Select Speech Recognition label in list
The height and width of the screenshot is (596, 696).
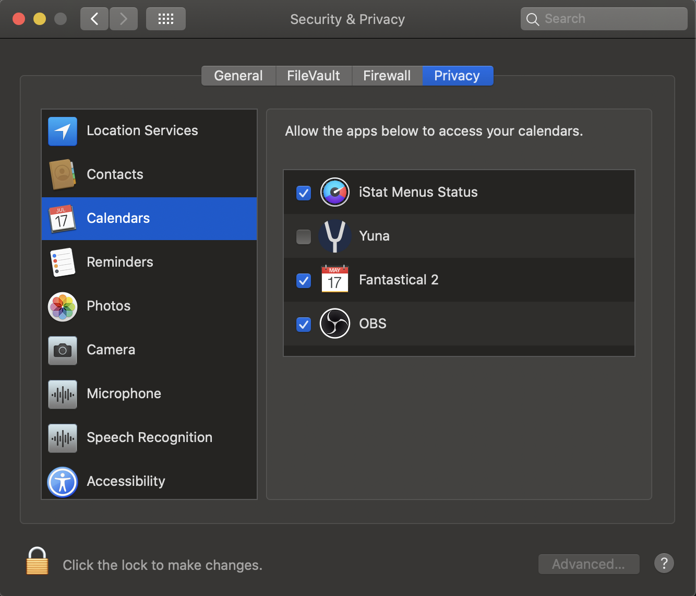(x=150, y=437)
